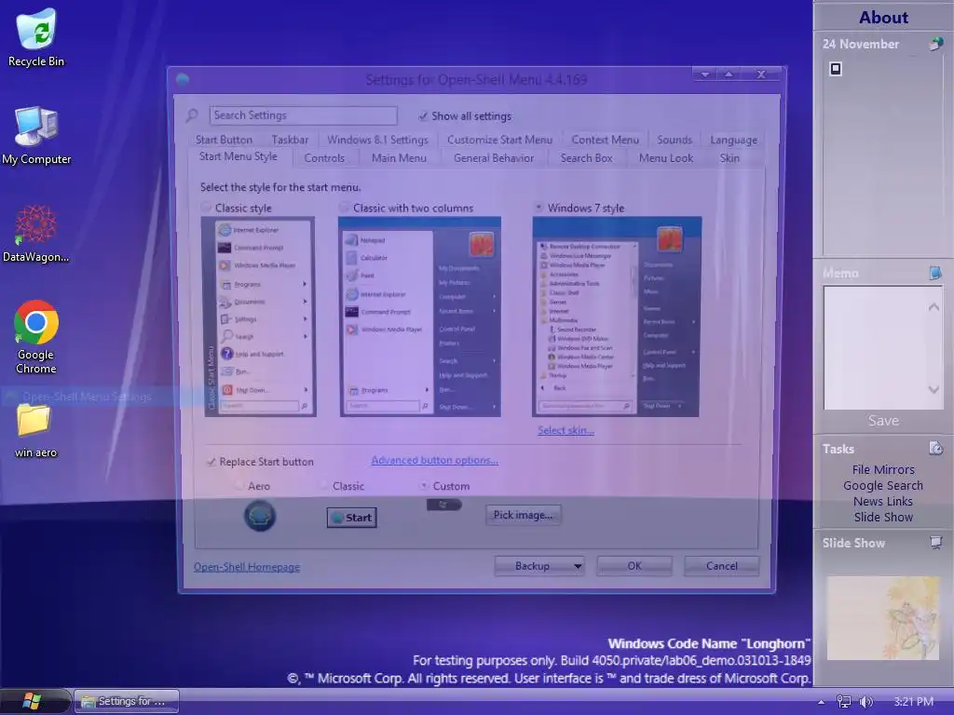Click the search magnifier icon in settings

tap(192, 115)
